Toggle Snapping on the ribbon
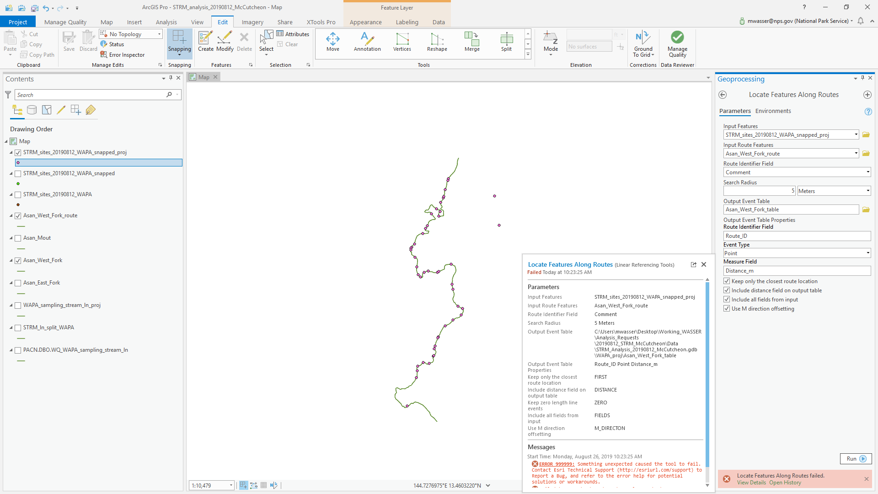The image size is (878, 494). point(180,43)
